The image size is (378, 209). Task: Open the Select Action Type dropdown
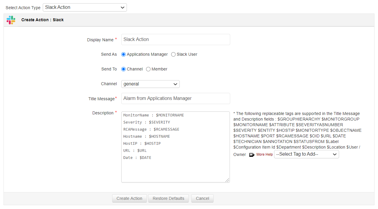click(85, 7)
